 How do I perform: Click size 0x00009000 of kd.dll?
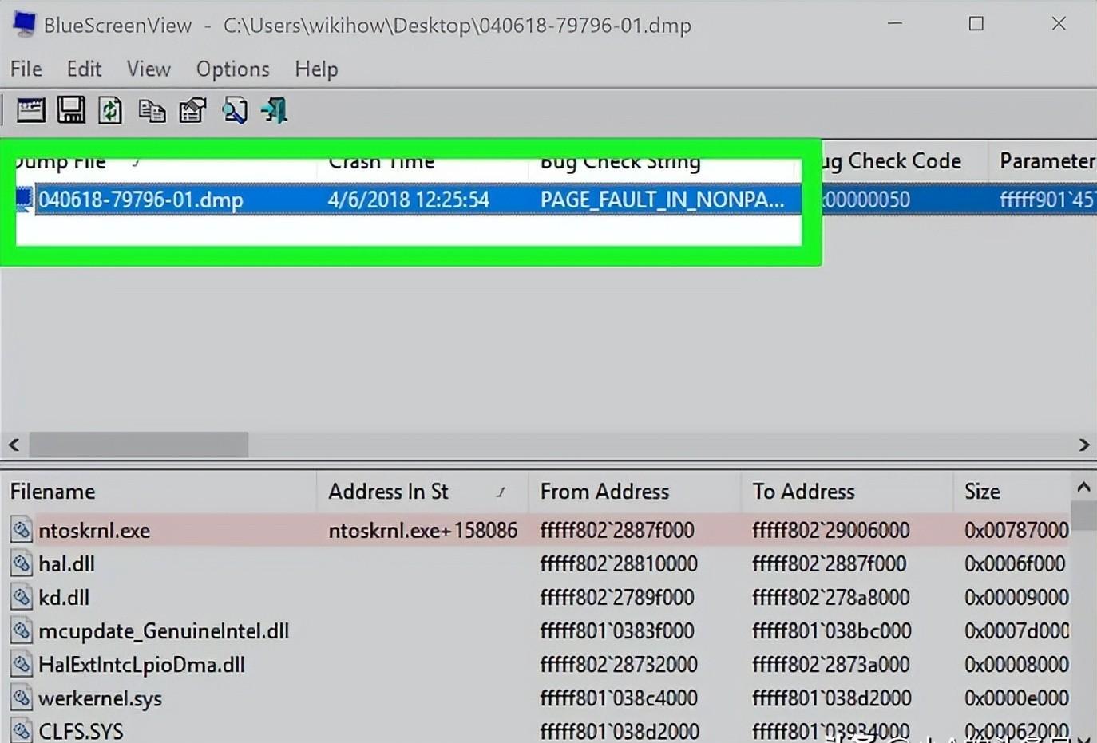click(x=1016, y=597)
